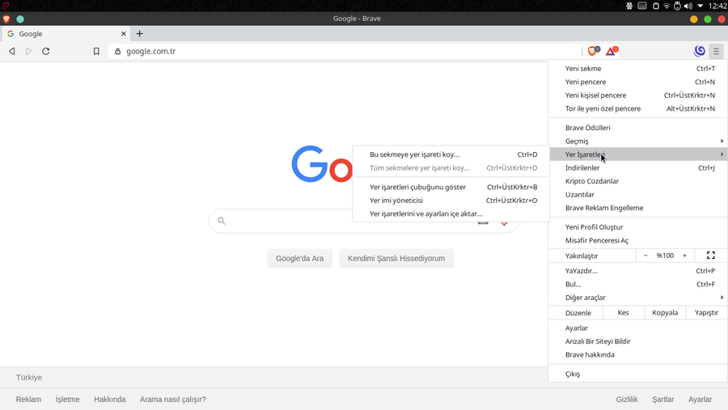Click the 12:42 clock in top panel
This screenshot has width=728, height=410.
coord(717,6)
